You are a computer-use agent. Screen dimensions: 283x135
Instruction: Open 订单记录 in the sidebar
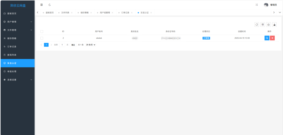click(17, 47)
